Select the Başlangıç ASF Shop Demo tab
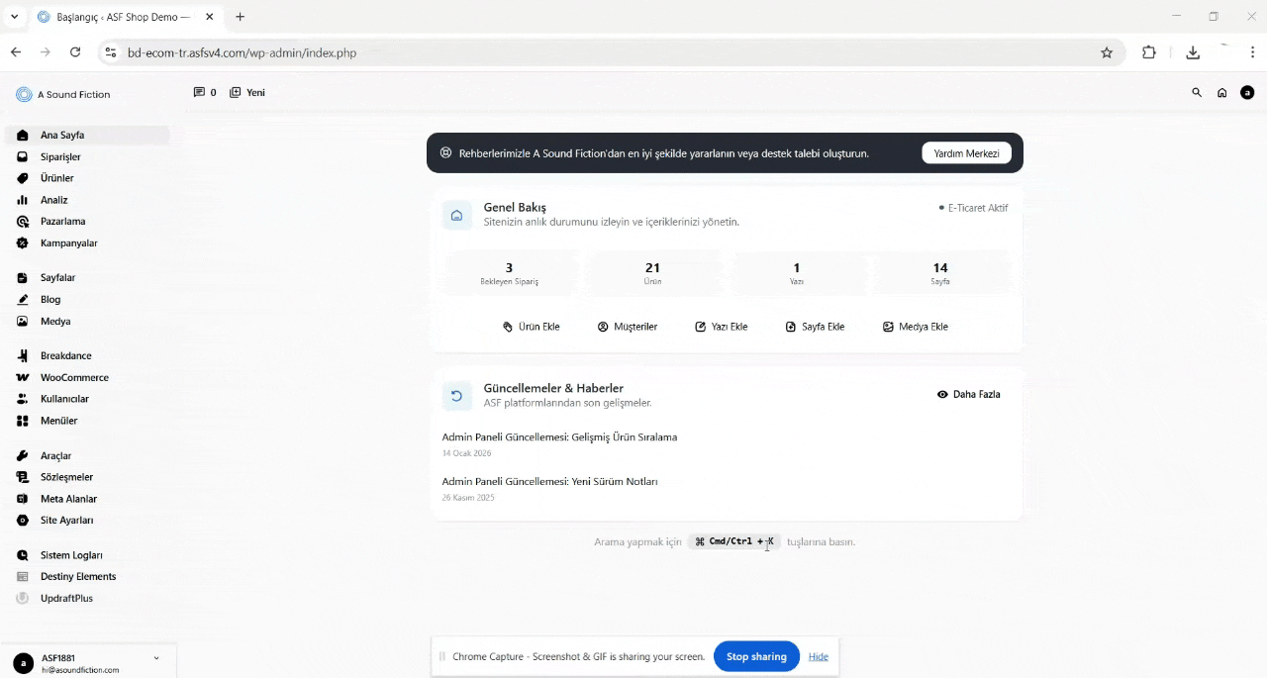The width and height of the screenshot is (1267, 678). coord(125,17)
